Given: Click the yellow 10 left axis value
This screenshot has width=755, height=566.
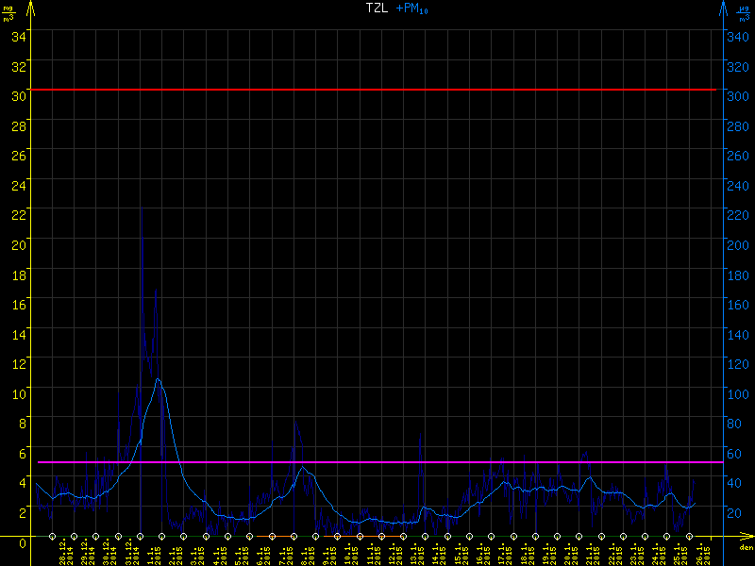Looking at the screenshot, I should [x=19, y=393].
